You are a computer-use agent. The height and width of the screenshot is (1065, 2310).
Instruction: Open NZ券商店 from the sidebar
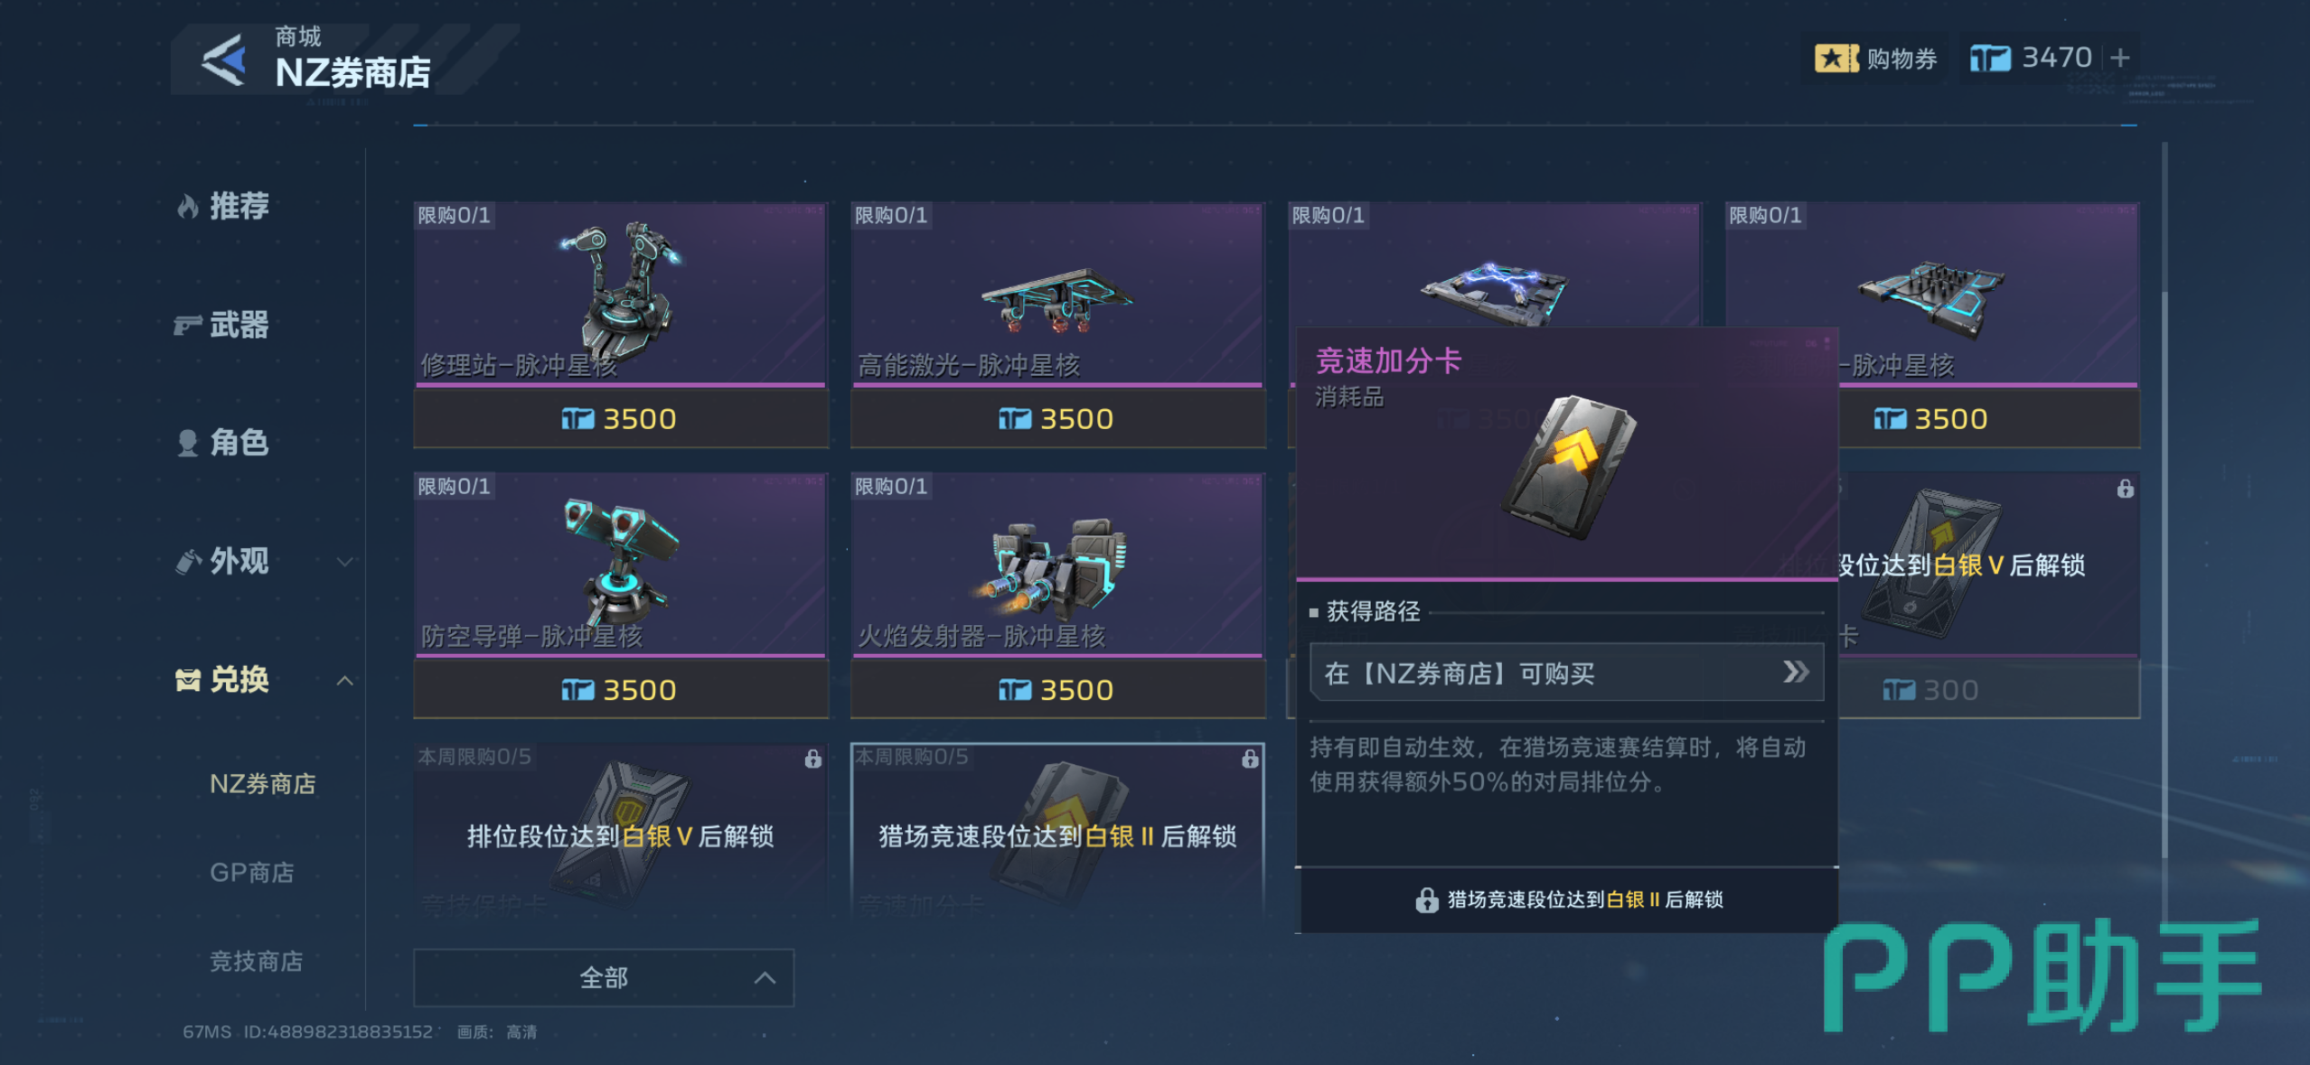(263, 784)
